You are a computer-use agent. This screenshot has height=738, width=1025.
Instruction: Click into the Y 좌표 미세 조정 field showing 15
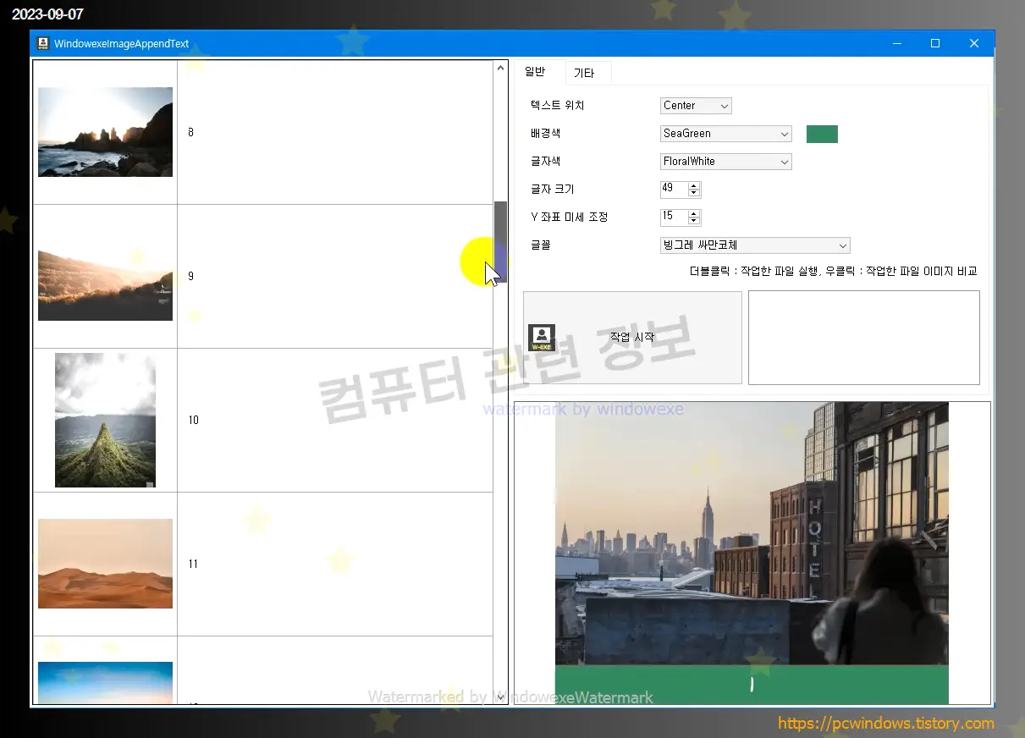tap(674, 217)
